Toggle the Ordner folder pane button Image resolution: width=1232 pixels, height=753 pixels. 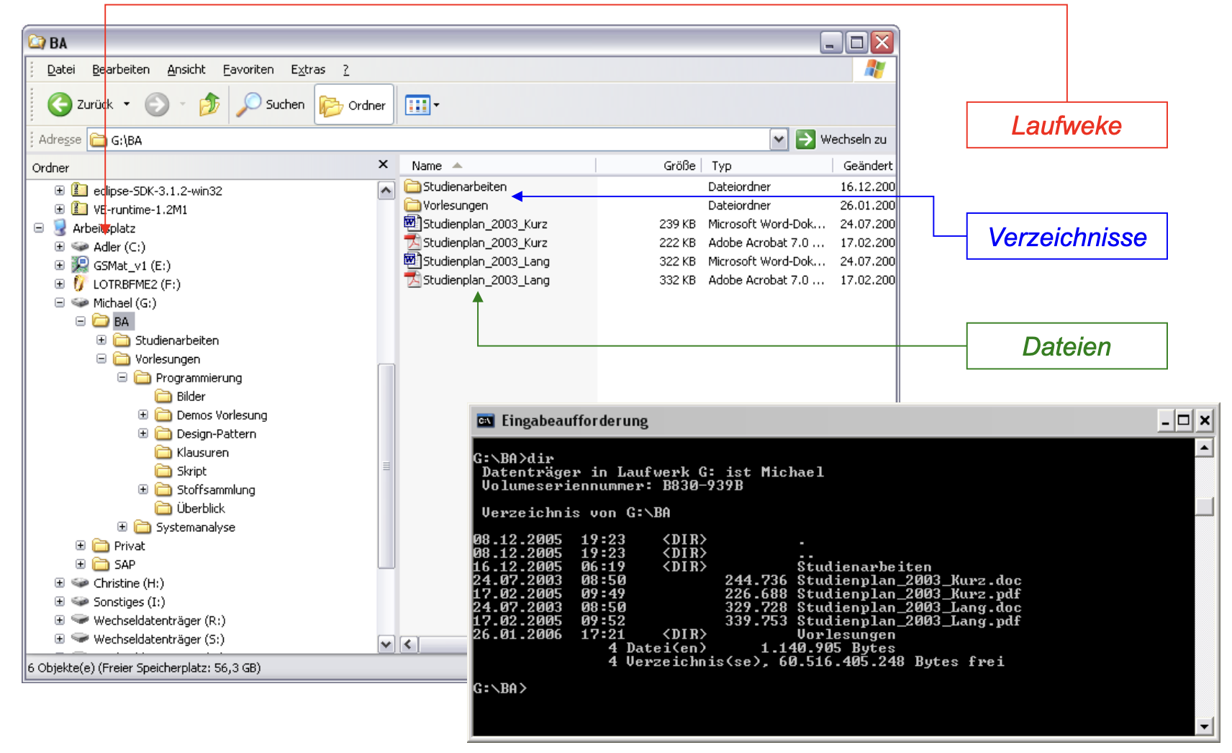(353, 105)
